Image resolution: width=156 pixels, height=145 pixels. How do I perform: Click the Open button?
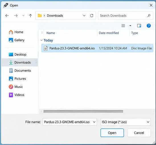click(x=112, y=133)
